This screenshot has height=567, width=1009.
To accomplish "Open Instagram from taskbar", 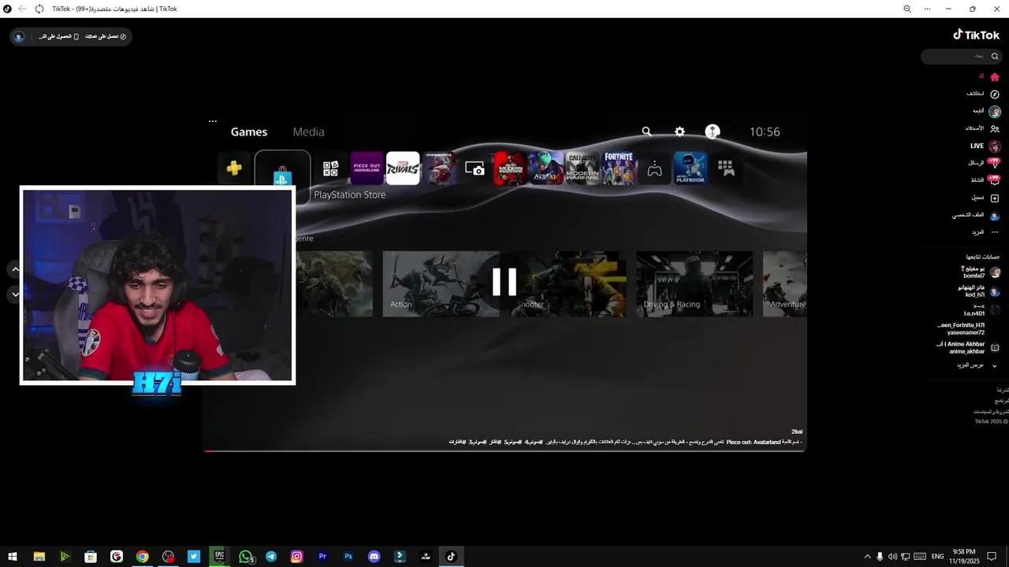I will pos(297,557).
